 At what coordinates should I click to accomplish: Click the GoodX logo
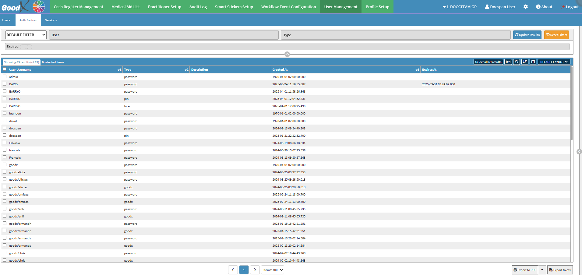pos(15,6)
